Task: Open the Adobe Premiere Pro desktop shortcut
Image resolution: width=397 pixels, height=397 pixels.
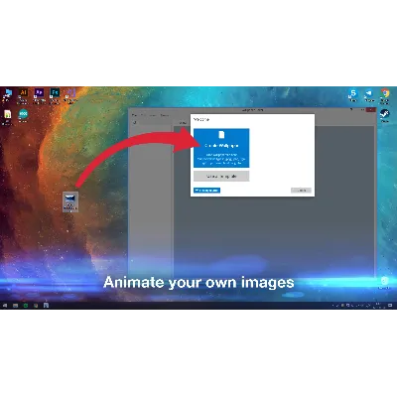Action: click(x=39, y=95)
